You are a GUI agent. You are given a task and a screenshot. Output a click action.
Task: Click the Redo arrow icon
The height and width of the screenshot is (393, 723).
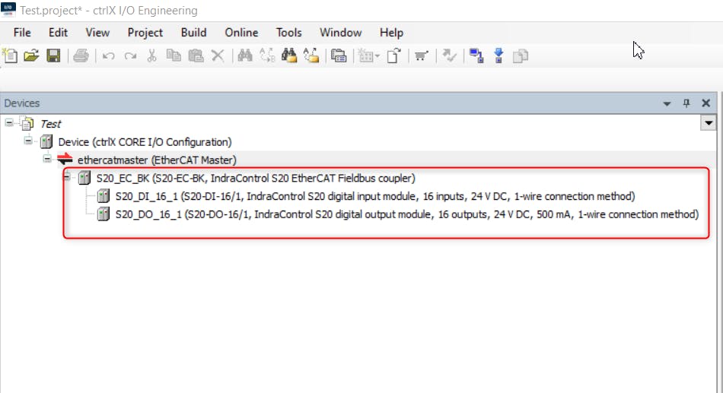pos(130,56)
